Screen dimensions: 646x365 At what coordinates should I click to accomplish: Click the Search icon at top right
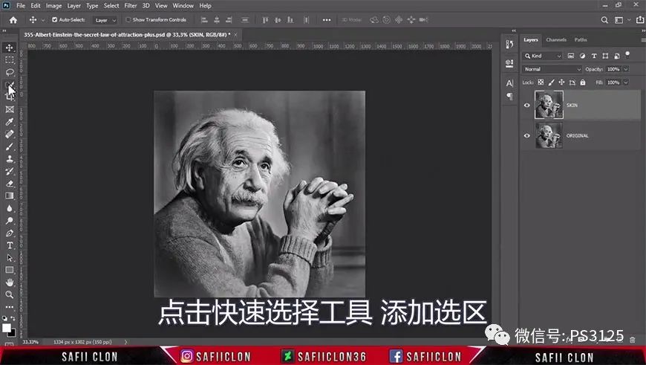point(604,20)
